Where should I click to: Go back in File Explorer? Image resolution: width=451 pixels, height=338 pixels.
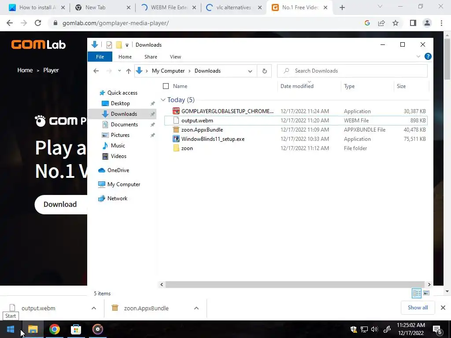pos(96,71)
